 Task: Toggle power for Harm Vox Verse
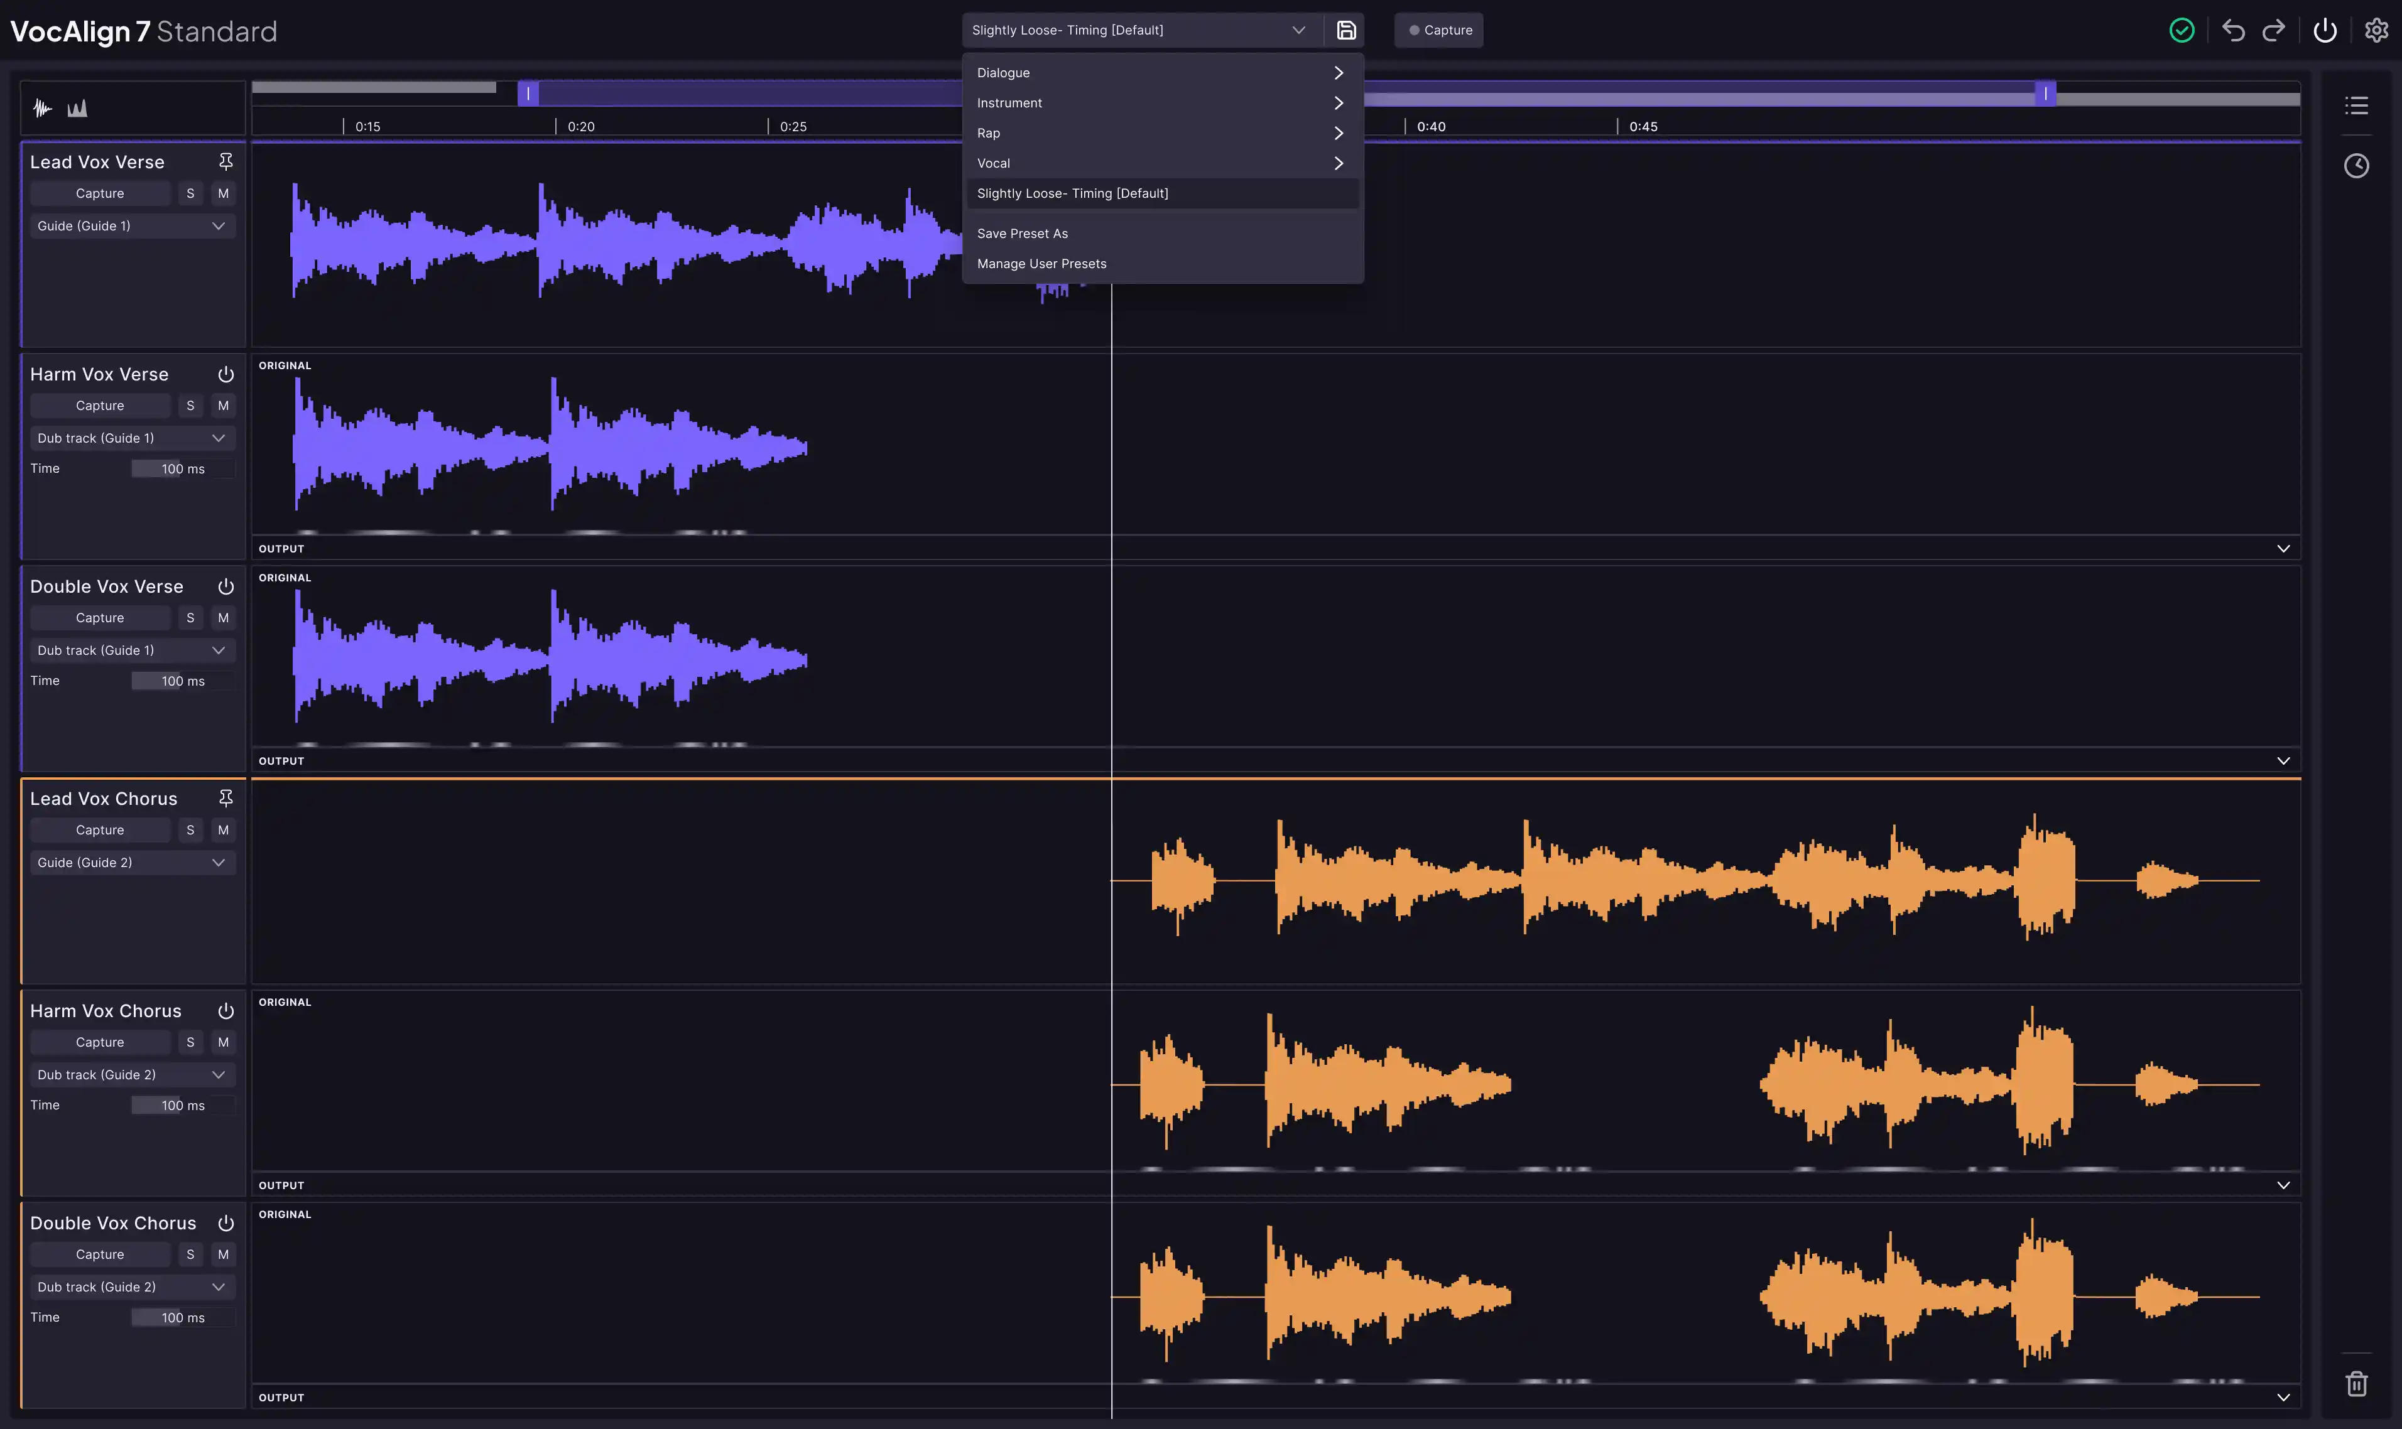point(226,374)
